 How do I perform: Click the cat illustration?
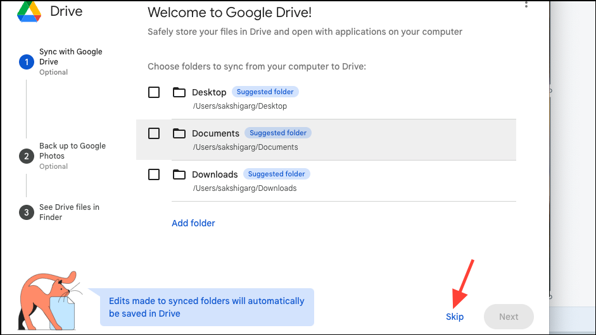[48, 301]
